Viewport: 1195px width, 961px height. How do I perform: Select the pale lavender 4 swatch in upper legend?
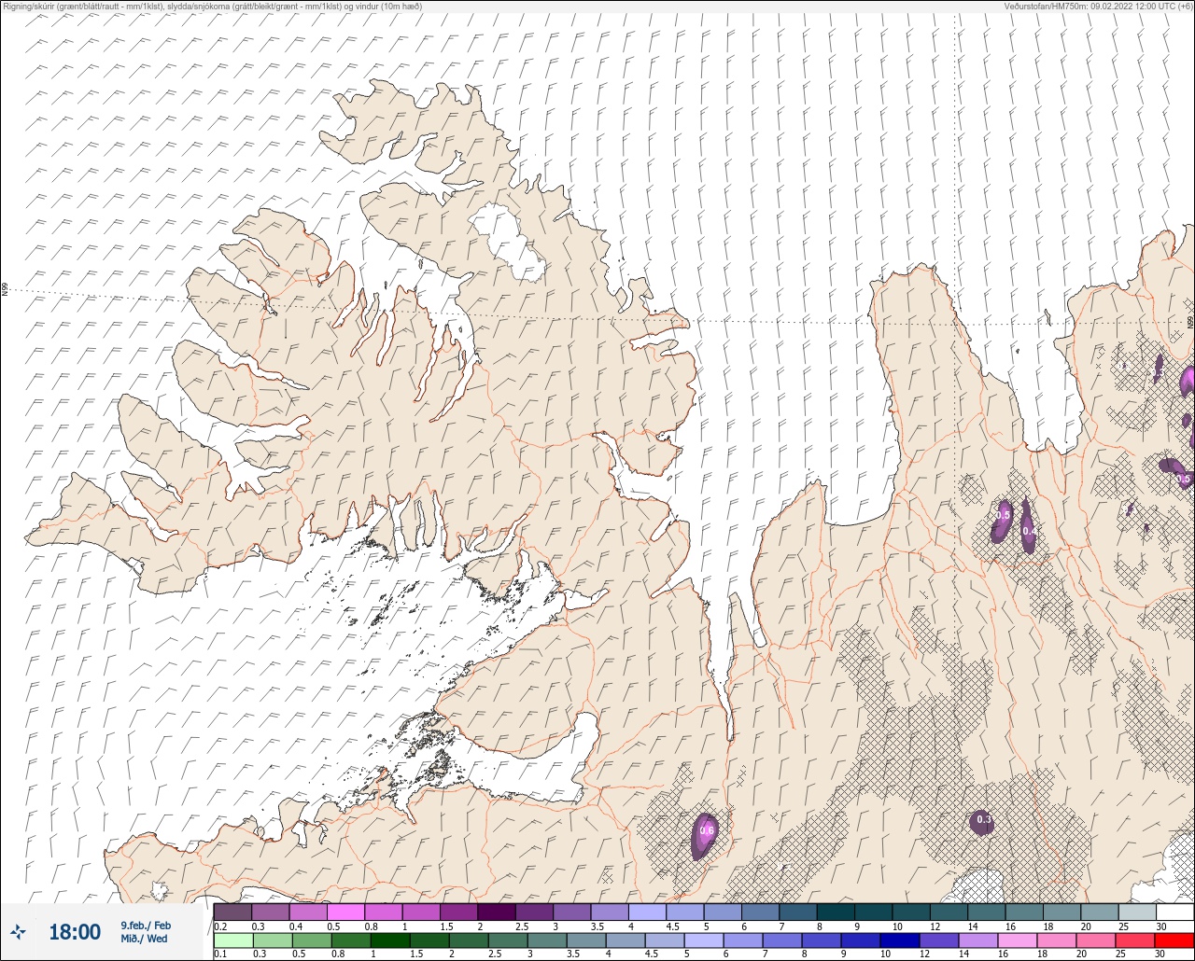(646, 912)
